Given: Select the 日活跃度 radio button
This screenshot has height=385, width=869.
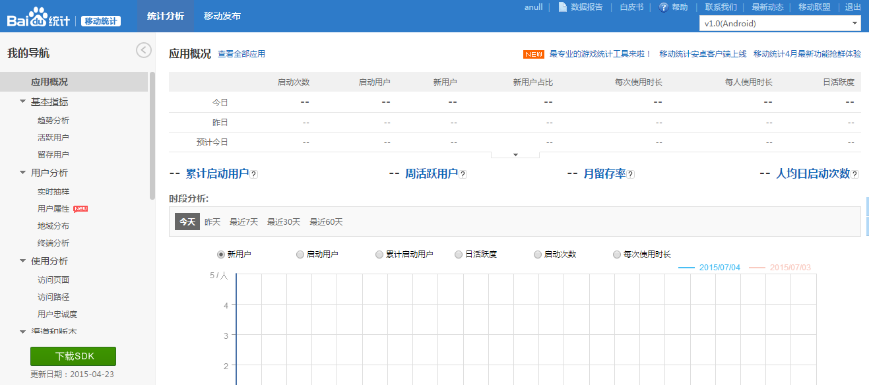Looking at the screenshot, I should coord(458,254).
